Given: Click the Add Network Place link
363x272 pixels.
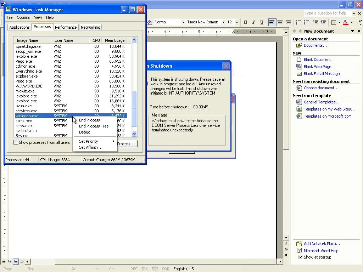Looking at the screenshot, I should click(322, 244).
